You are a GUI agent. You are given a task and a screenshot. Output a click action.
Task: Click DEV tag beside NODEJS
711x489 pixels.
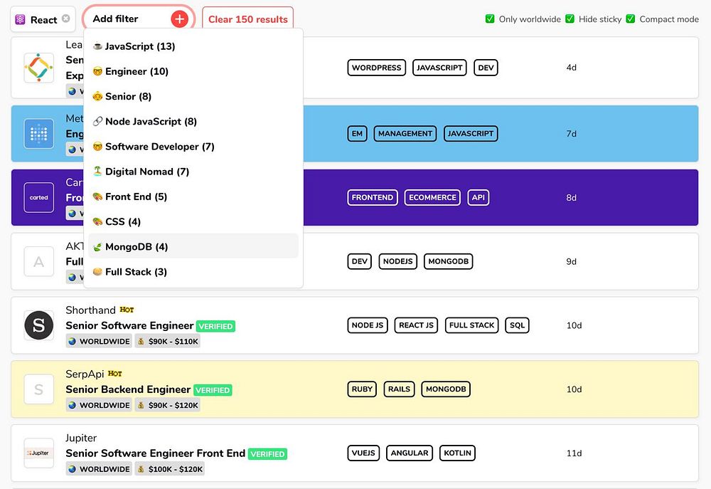pos(360,261)
